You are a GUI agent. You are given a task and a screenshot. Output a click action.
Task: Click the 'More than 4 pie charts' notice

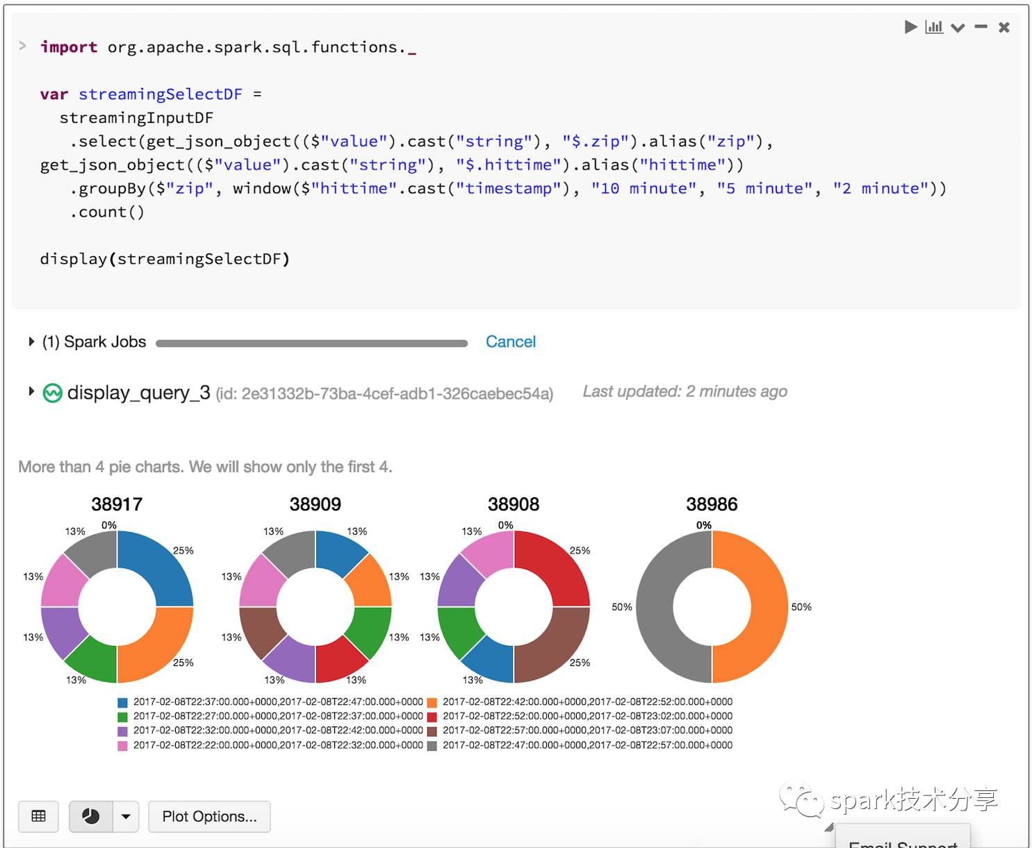[205, 467]
